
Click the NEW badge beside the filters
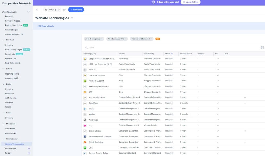click(x=158, y=39)
